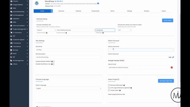This screenshot has width=190, height=107.
Task: Tick the Disable WordPress Cron checkbox
Action: click(x=53, y=64)
